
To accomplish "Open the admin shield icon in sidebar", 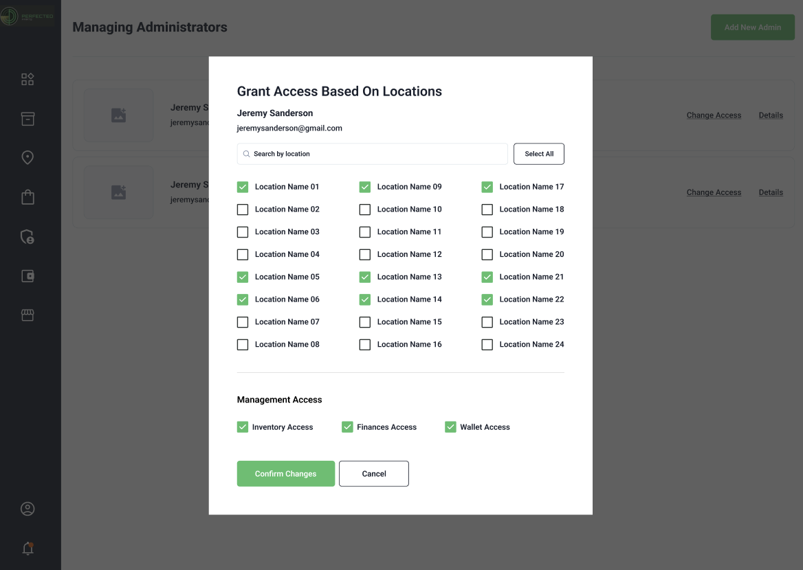I will coord(27,237).
